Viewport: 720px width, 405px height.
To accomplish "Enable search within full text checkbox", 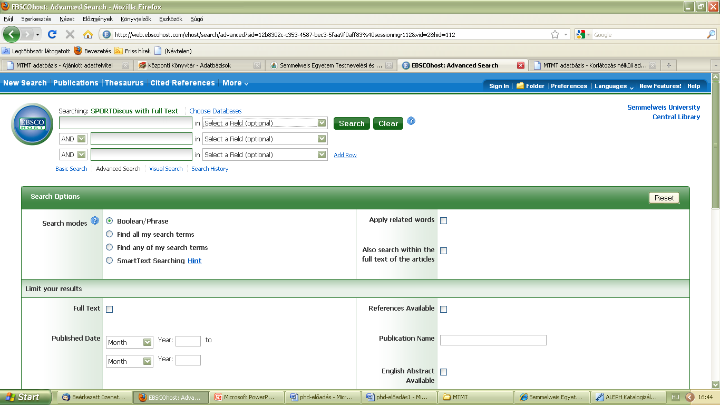I will 443,250.
